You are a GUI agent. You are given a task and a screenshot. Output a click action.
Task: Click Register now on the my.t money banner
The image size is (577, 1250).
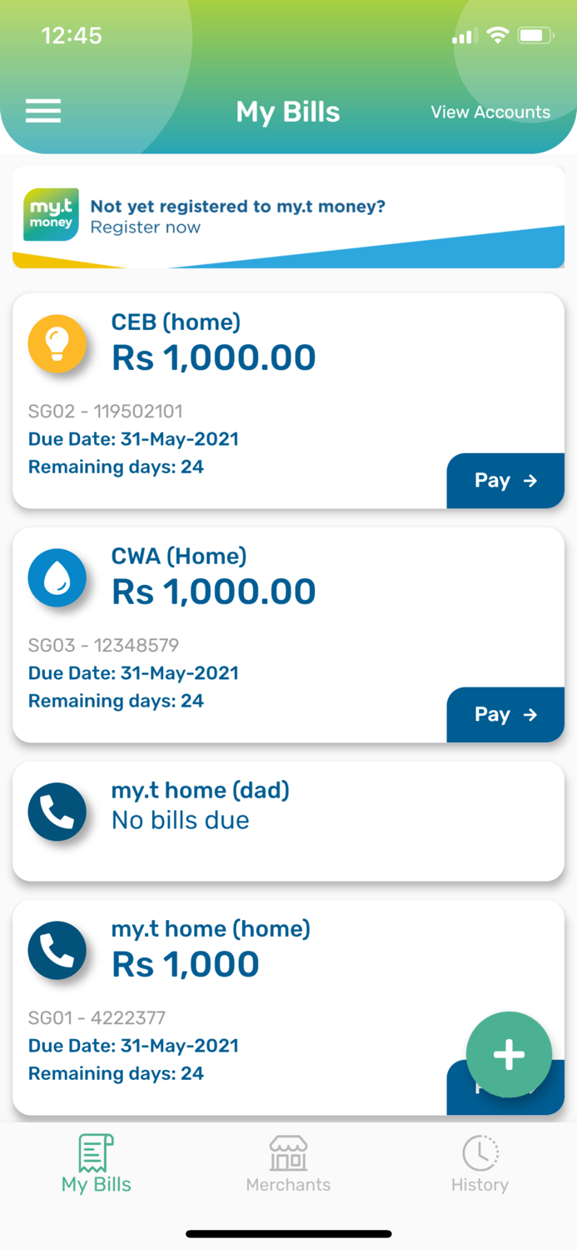pos(146,227)
